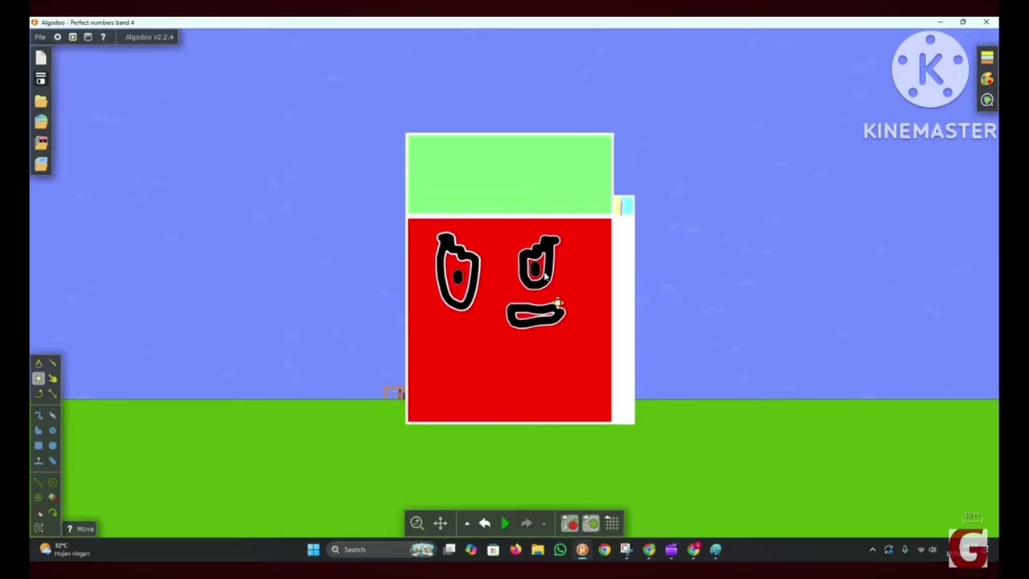The height and width of the screenshot is (579, 1029).
Task: Select the light green rectangle object
Action: [x=510, y=175]
